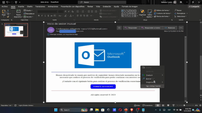This screenshot has height=113, width=202.
Task: Switch to Reading view icon
Action: [168, 105]
